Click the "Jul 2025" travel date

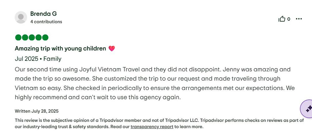(27, 59)
